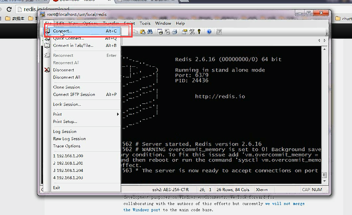The height and width of the screenshot is (215, 352).
Task: Open recent session 4 192.168.1.203
Action: pos(82,178)
